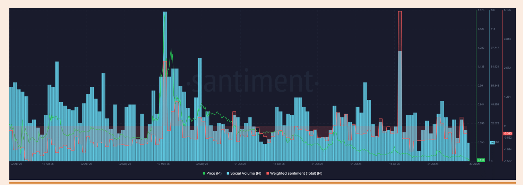Image resolution: width=523 pixels, height=185 pixels.
Task: Select the 12 May 25 date label
Action: point(163,164)
